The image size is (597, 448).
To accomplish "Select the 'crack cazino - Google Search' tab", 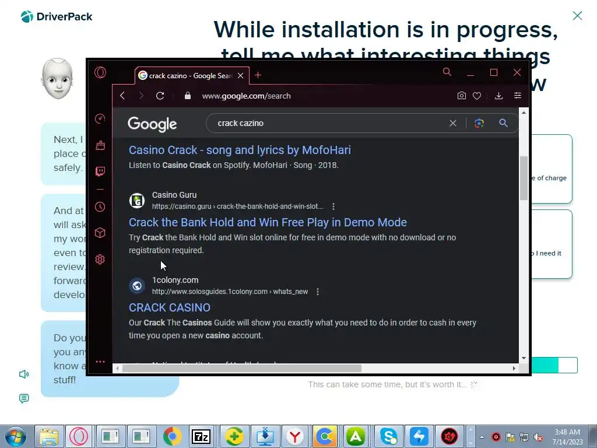I will click(191, 76).
